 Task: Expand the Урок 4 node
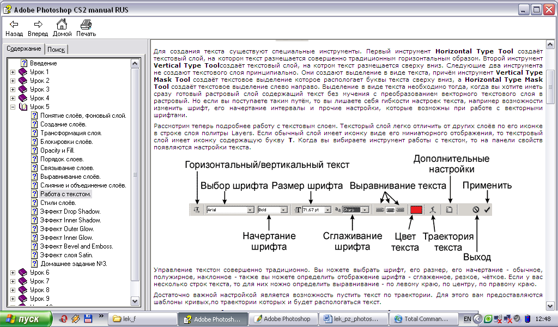[13, 98]
